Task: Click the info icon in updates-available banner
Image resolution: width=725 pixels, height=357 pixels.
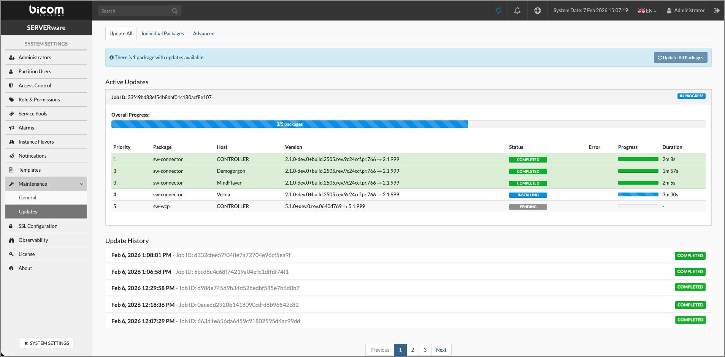Action: click(112, 58)
